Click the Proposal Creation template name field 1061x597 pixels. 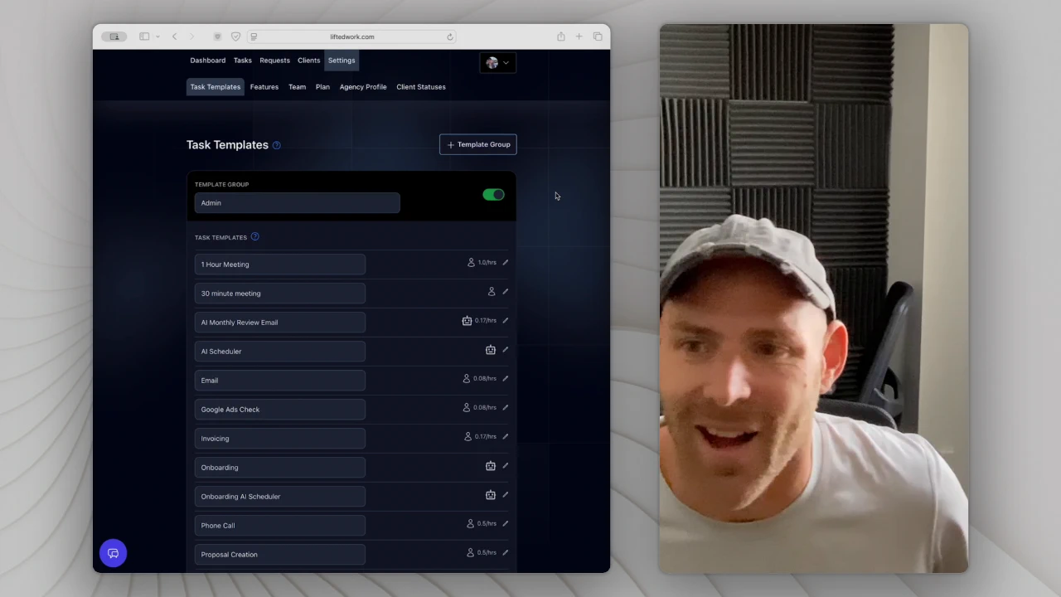[280, 555]
